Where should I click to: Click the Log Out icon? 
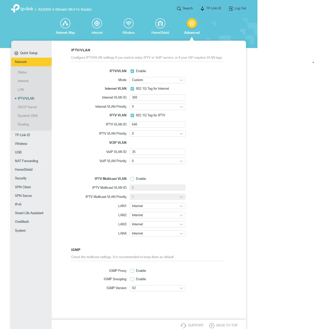pos(231,9)
